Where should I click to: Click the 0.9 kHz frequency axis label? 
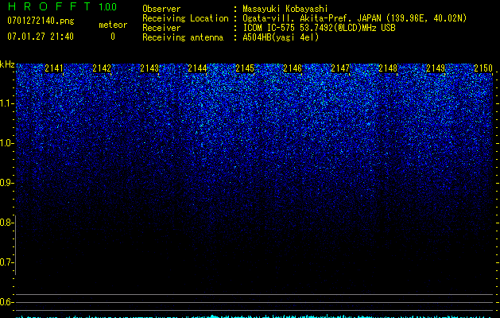pyautogui.click(x=6, y=183)
